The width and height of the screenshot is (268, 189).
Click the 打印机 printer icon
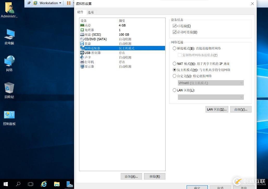pos(82,62)
